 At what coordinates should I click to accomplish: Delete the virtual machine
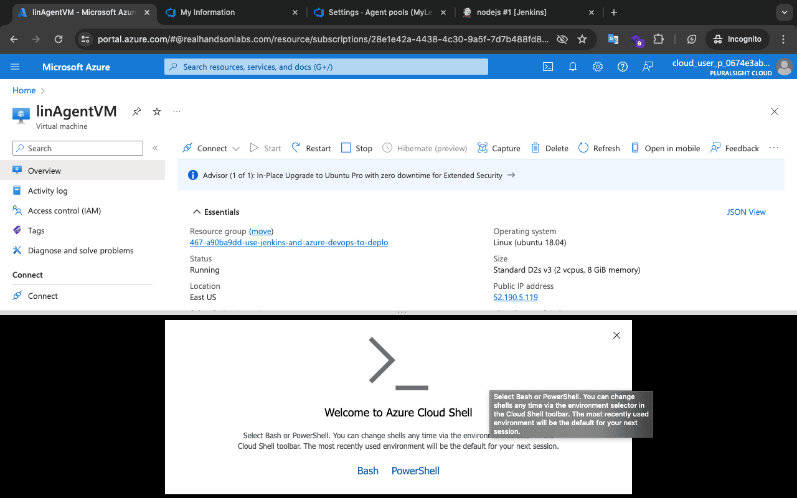pos(550,148)
